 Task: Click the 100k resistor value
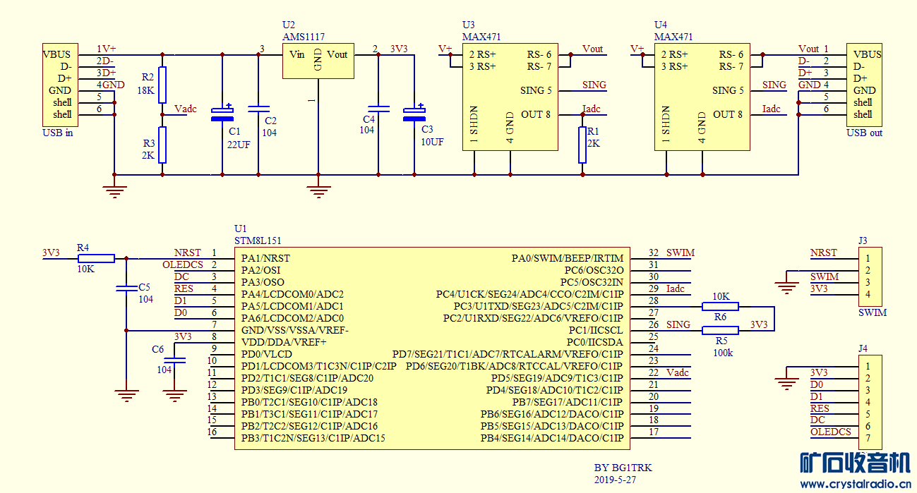pyautogui.click(x=722, y=353)
